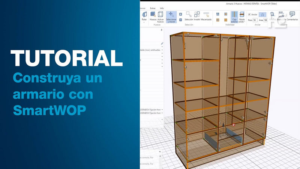Toggle the Anclar checkbox
This screenshot has width=300, height=169.
point(250,15)
